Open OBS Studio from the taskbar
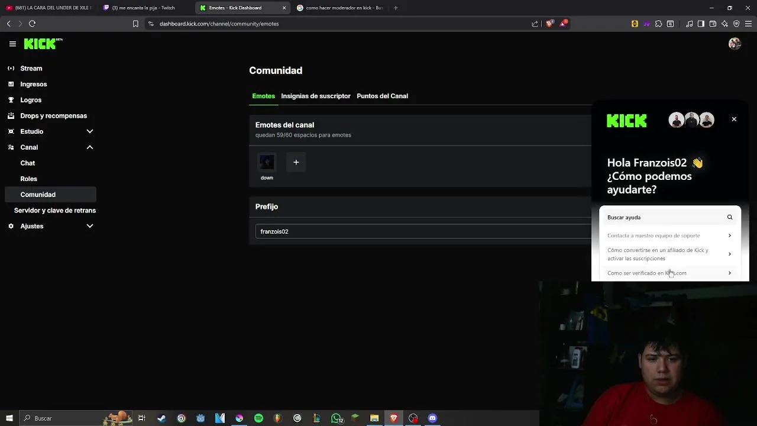This screenshot has height=426, width=757. tap(413, 418)
